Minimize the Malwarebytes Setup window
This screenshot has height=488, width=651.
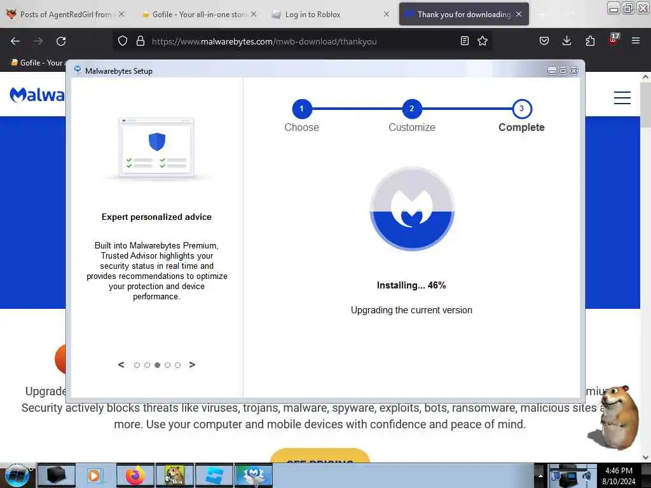[552, 71]
